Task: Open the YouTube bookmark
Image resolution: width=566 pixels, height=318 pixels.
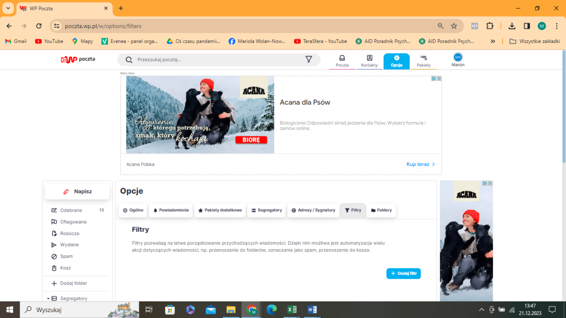Action: 49,41
